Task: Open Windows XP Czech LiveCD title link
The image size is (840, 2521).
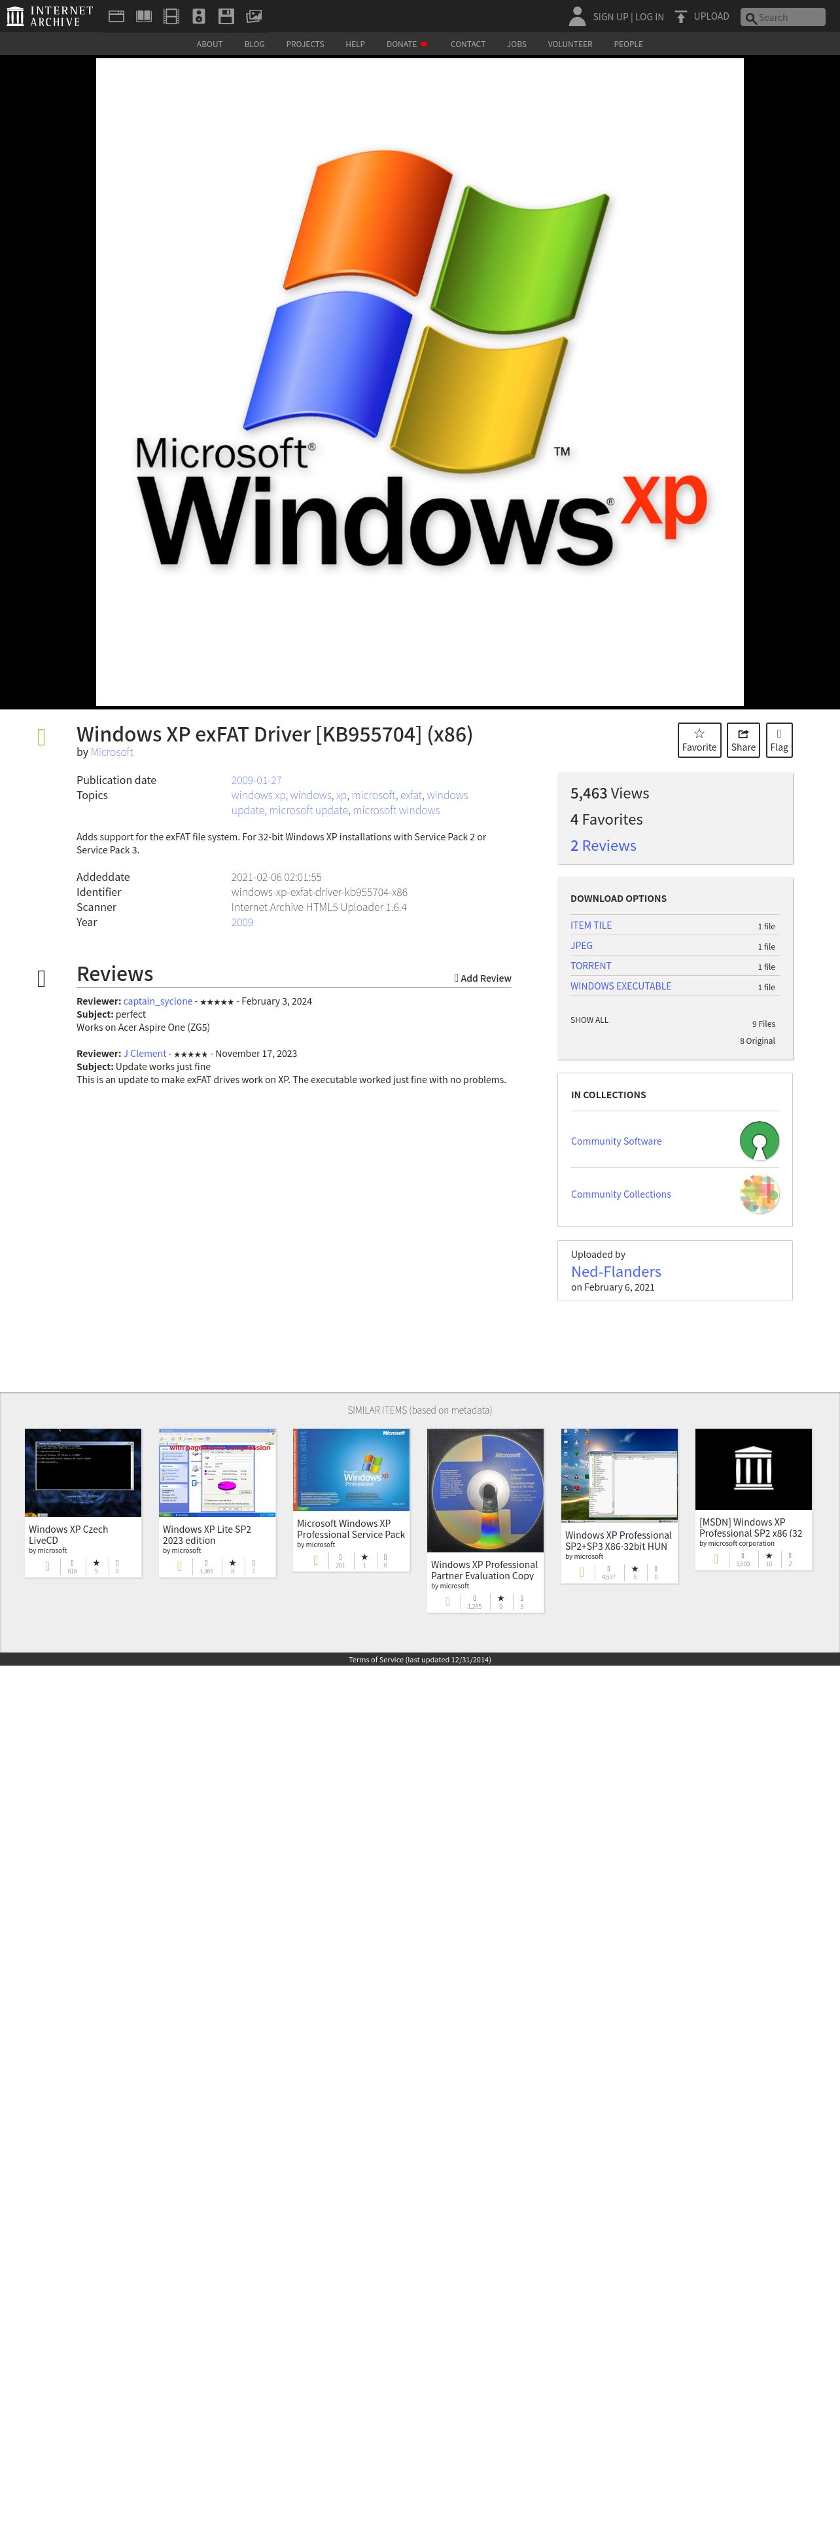Action: (x=69, y=1535)
